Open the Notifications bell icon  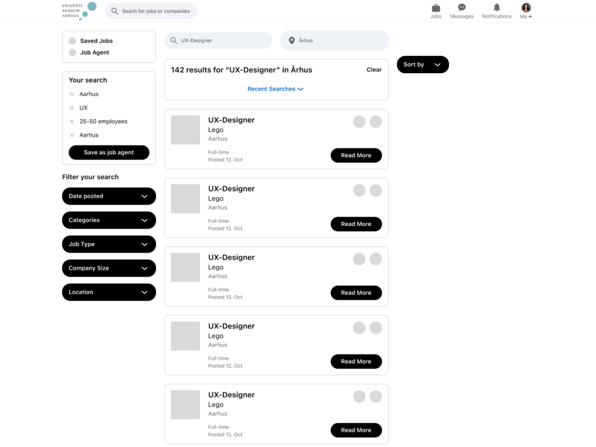pyautogui.click(x=496, y=8)
